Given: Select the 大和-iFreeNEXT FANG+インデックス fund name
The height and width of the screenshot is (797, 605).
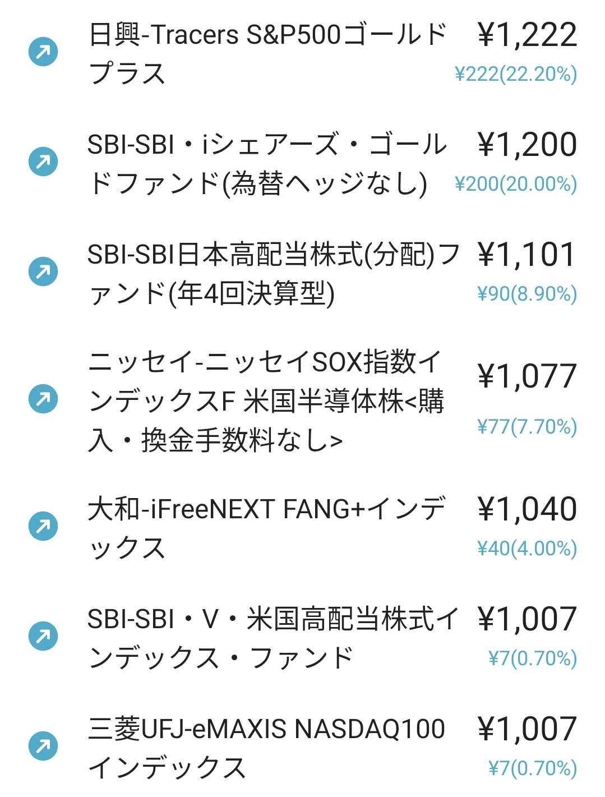Looking at the screenshot, I should (266, 527).
